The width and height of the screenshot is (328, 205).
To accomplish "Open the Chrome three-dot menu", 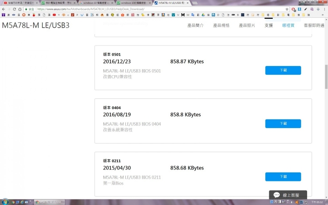I will coord(324,9).
